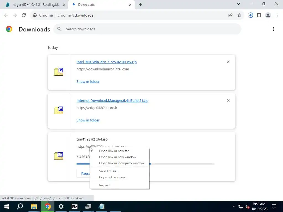Viewport: 283px width, 212px height.
Task: Go forward with the browser forward arrow
Action: point(15,15)
